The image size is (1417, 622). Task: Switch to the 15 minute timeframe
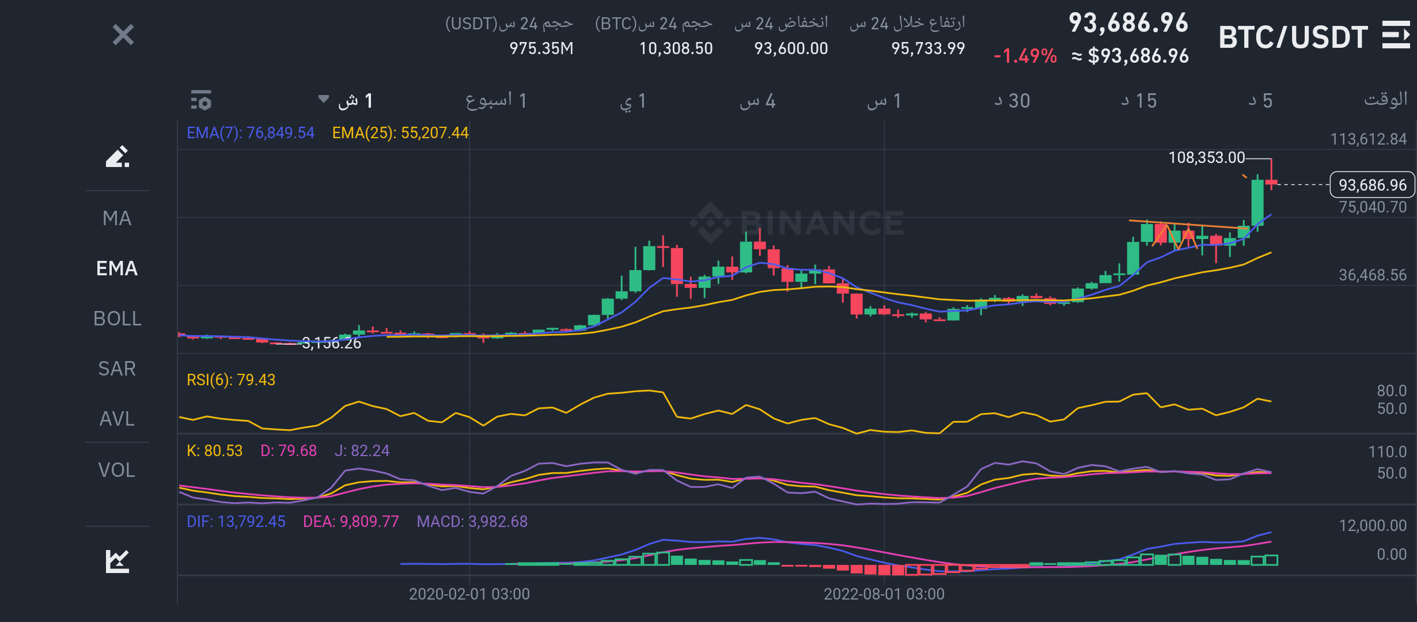(x=1139, y=101)
